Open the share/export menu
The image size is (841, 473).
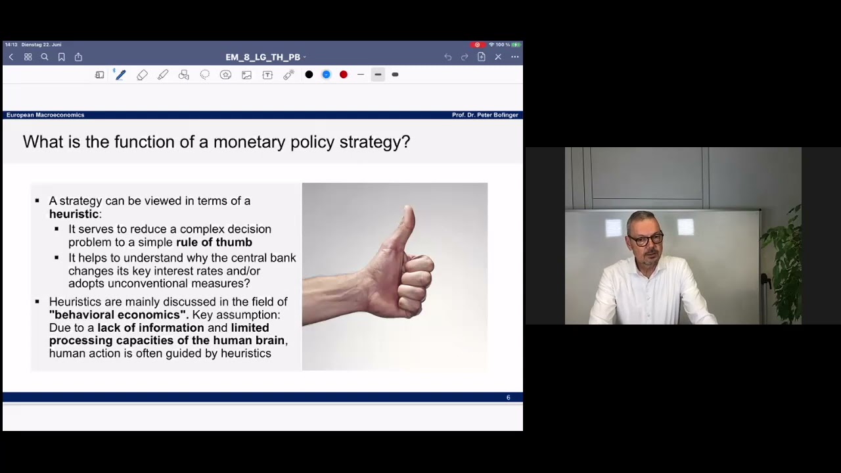(78, 57)
